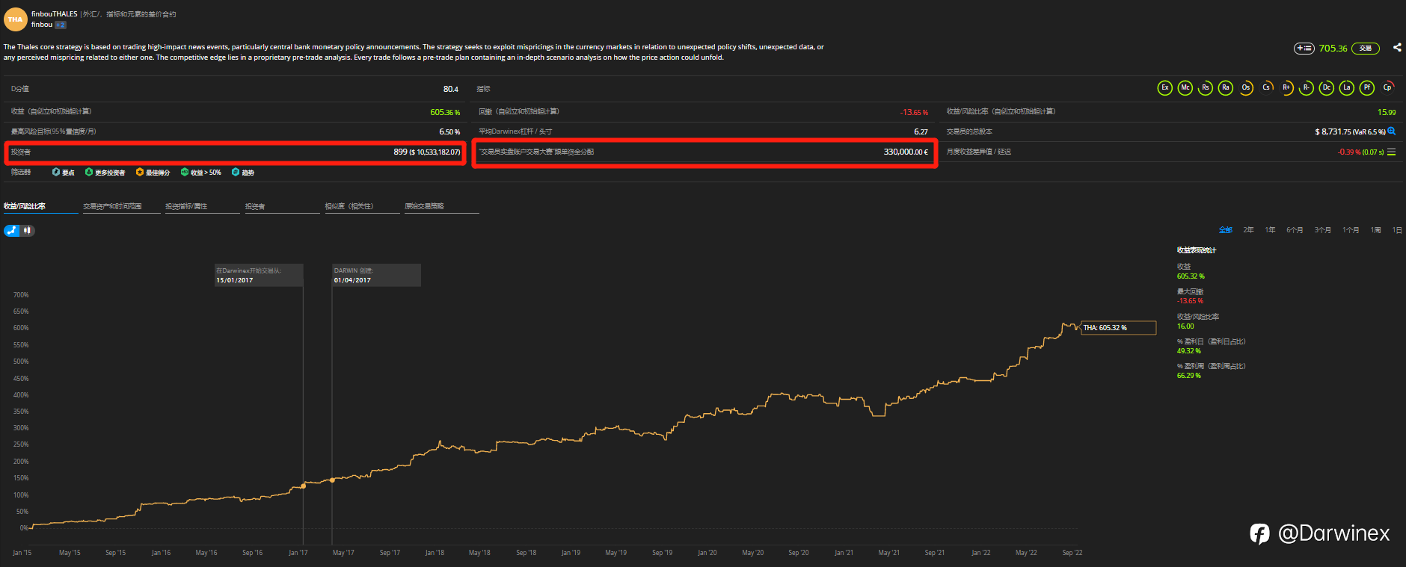Viewport: 1406px width, 567px height.
Task: Open the finbou user profile link
Action: tap(42, 25)
